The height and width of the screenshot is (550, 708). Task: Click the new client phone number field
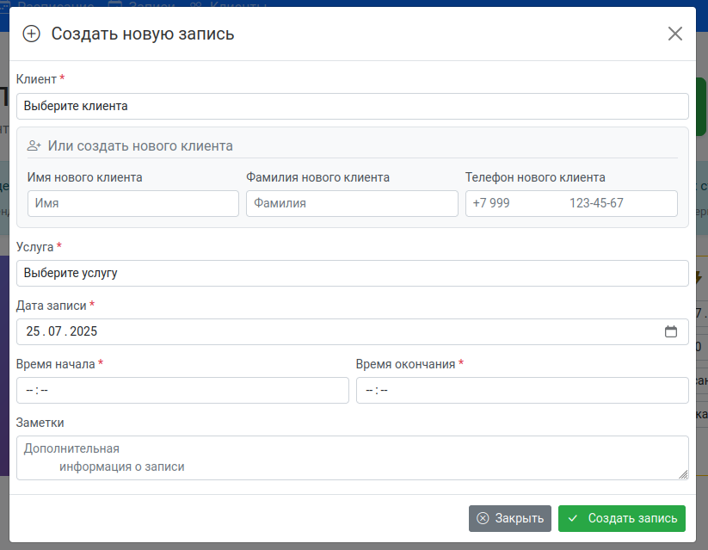click(x=571, y=203)
